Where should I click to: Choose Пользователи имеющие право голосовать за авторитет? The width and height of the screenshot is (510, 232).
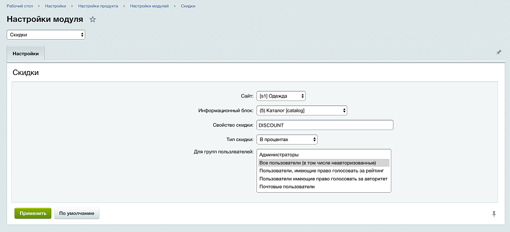[323, 179]
